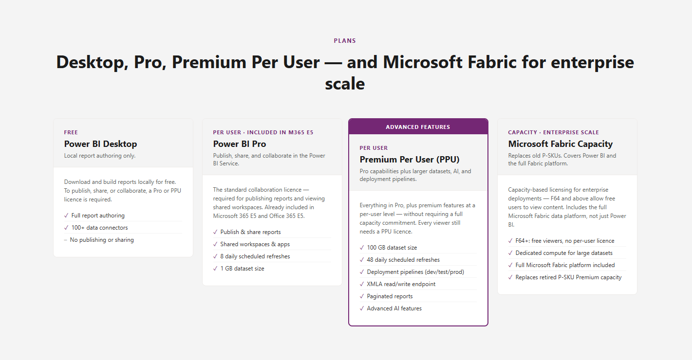
Task: Click the checkmark next to XMLA read/write endpoint
Action: pos(362,284)
